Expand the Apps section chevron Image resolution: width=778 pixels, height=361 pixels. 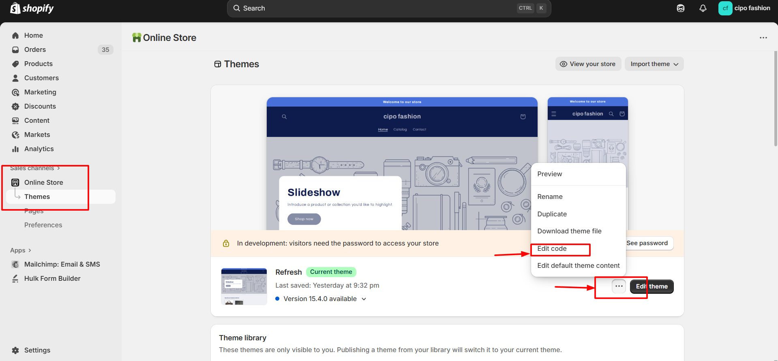pyautogui.click(x=30, y=250)
